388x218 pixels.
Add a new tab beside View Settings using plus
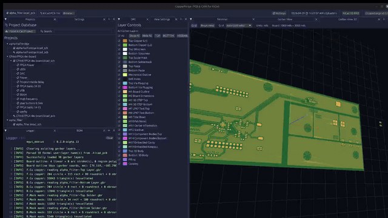coord(181,19)
